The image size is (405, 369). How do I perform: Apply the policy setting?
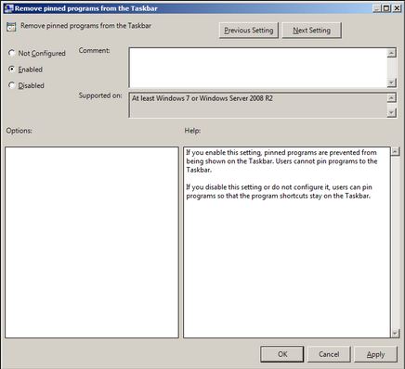pos(375,354)
